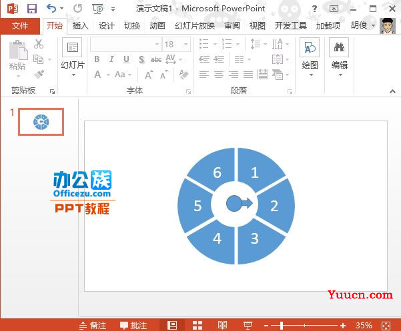Click the increase font size icon

click(x=149, y=75)
